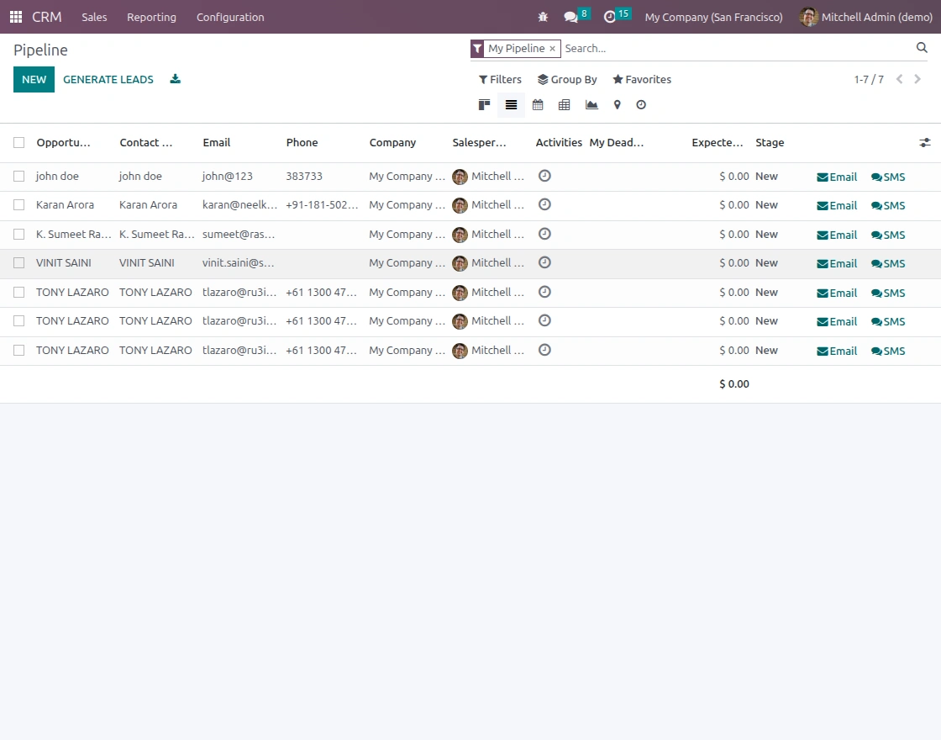
Task: Select all records with header checkbox
Action: (19, 142)
